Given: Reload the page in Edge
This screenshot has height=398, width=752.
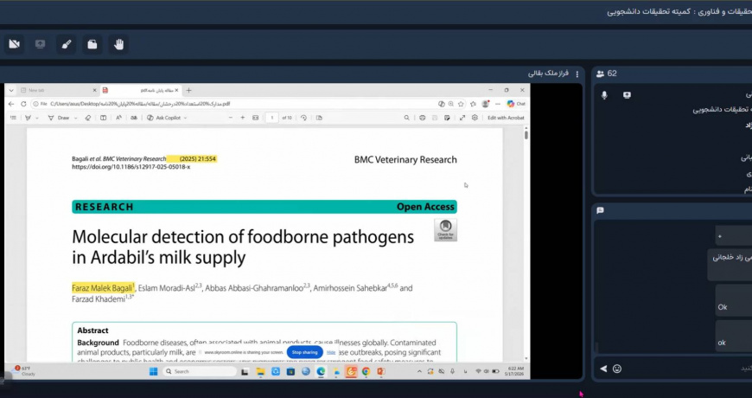Looking at the screenshot, I should pos(23,104).
